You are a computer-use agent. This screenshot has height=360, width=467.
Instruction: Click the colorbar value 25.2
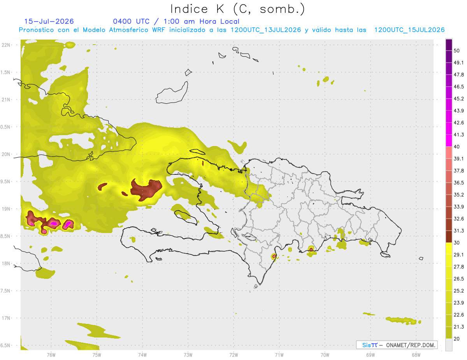pos(459,290)
